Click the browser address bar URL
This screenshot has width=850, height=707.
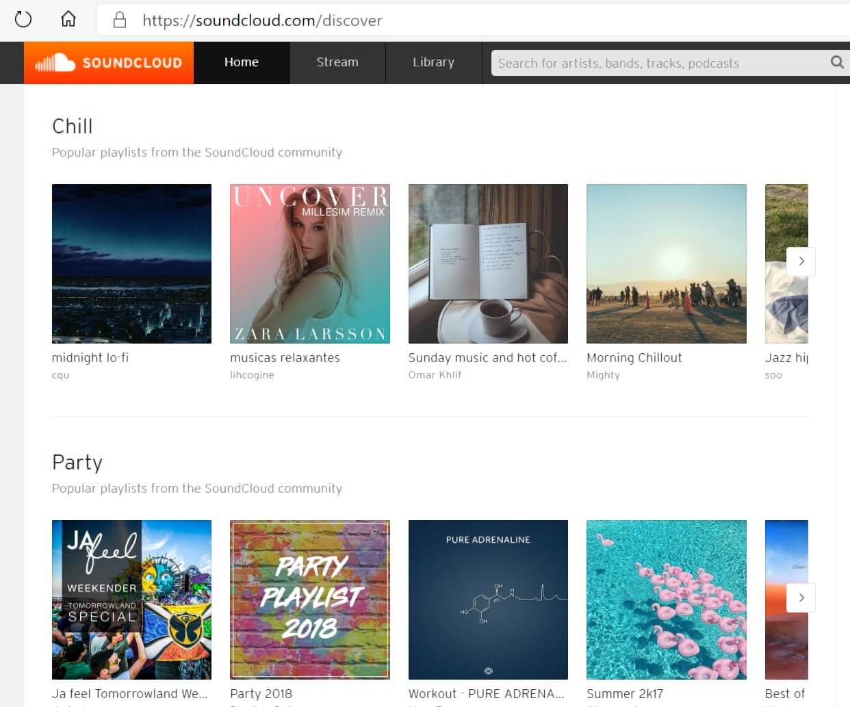[262, 21]
